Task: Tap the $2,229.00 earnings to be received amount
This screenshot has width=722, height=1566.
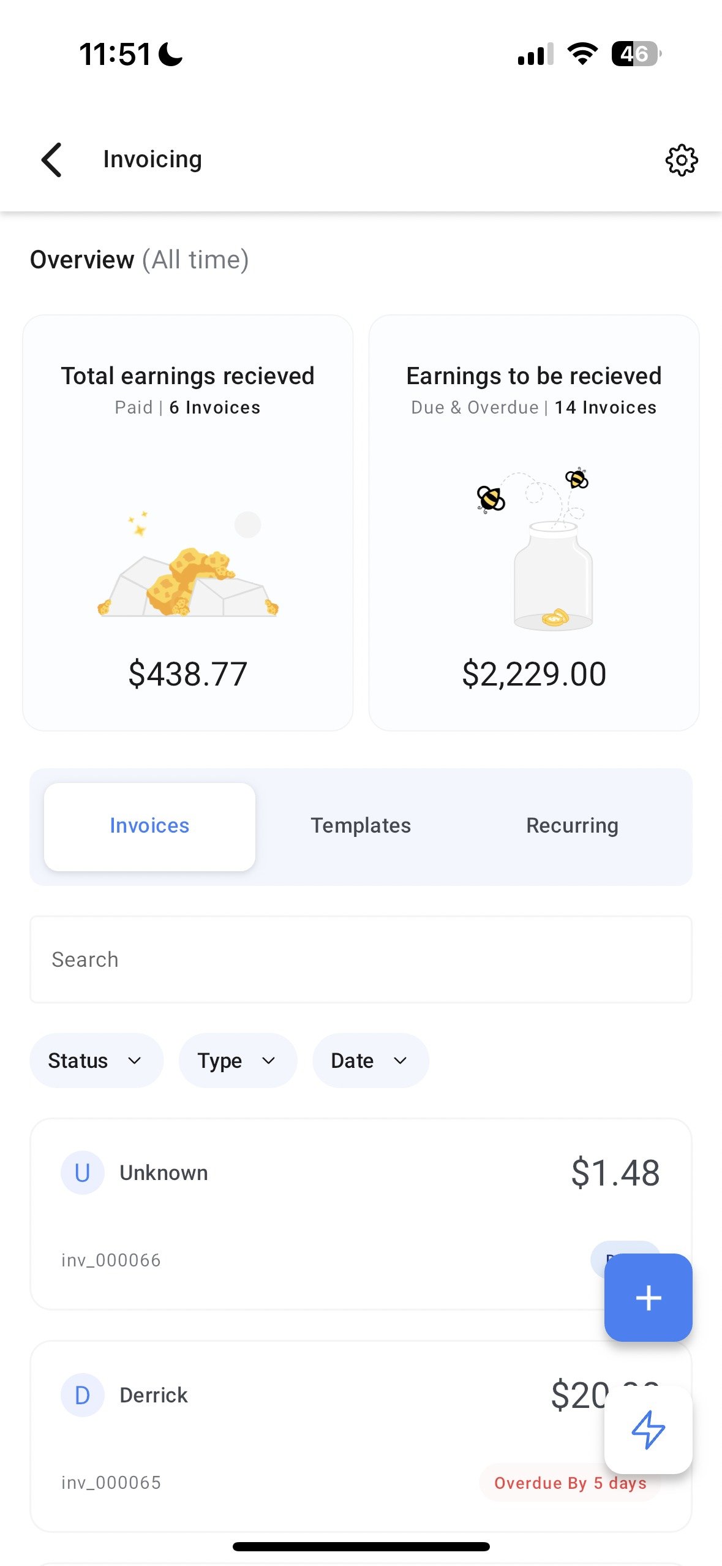Action: (534, 674)
